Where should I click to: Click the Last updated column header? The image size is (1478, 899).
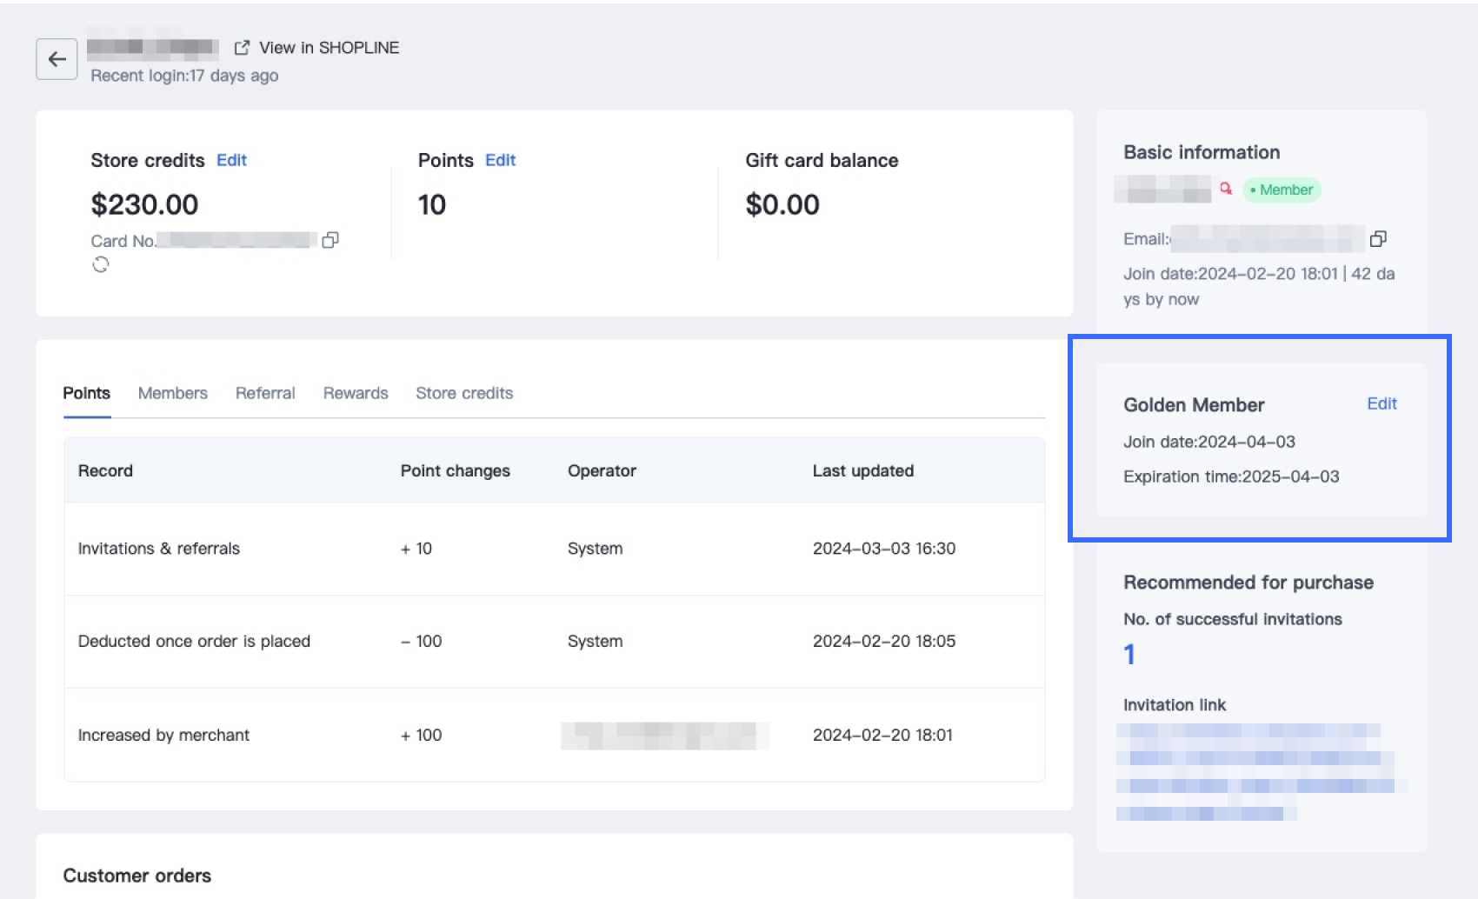click(863, 470)
